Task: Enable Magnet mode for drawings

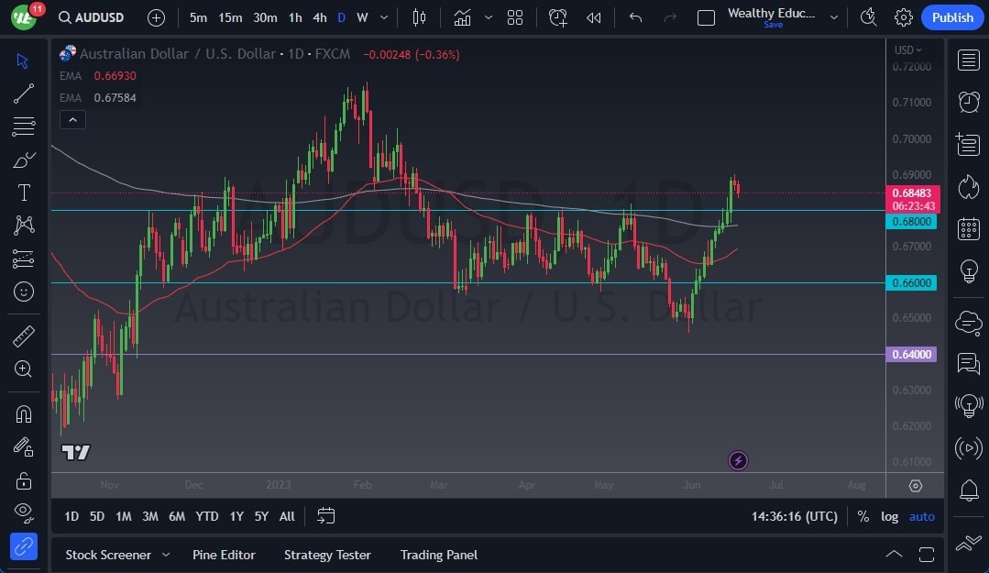Action: pos(23,413)
